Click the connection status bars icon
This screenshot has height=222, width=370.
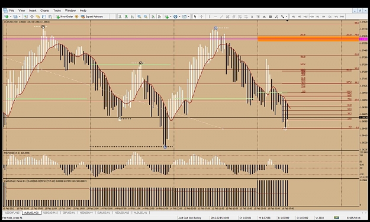pos(336,218)
